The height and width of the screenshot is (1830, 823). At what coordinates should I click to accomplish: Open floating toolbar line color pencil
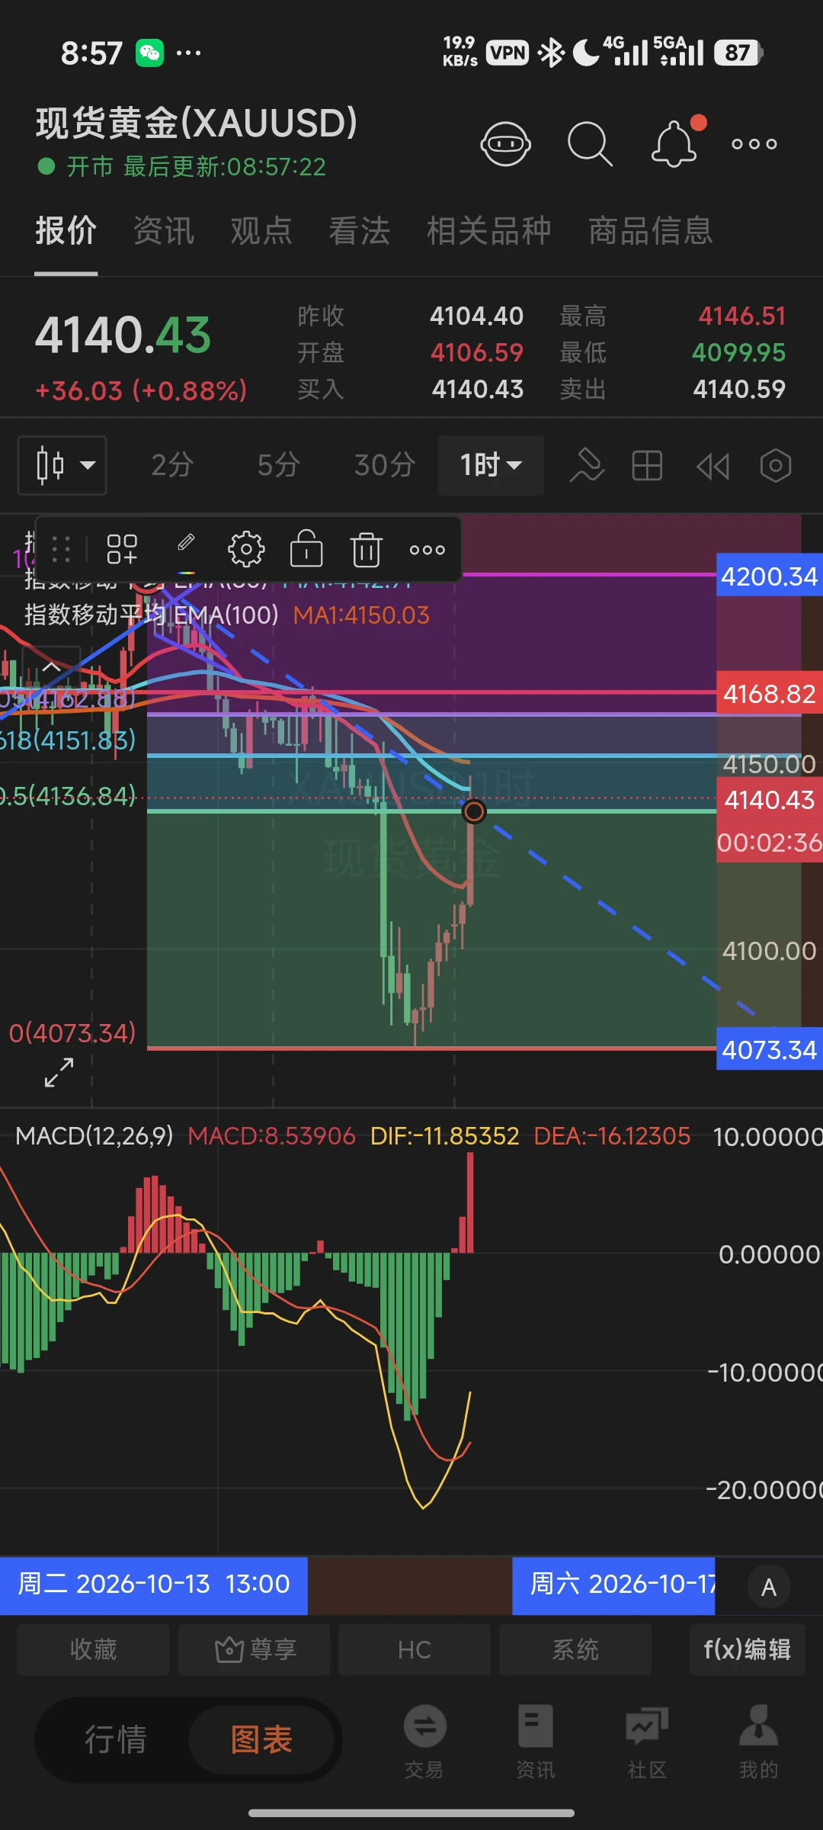186,549
